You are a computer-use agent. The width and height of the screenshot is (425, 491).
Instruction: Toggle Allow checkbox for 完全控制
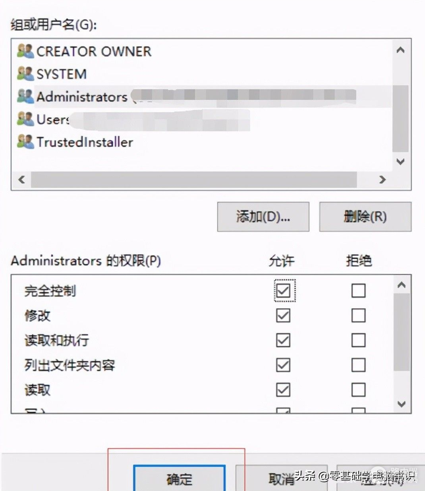click(x=283, y=290)
